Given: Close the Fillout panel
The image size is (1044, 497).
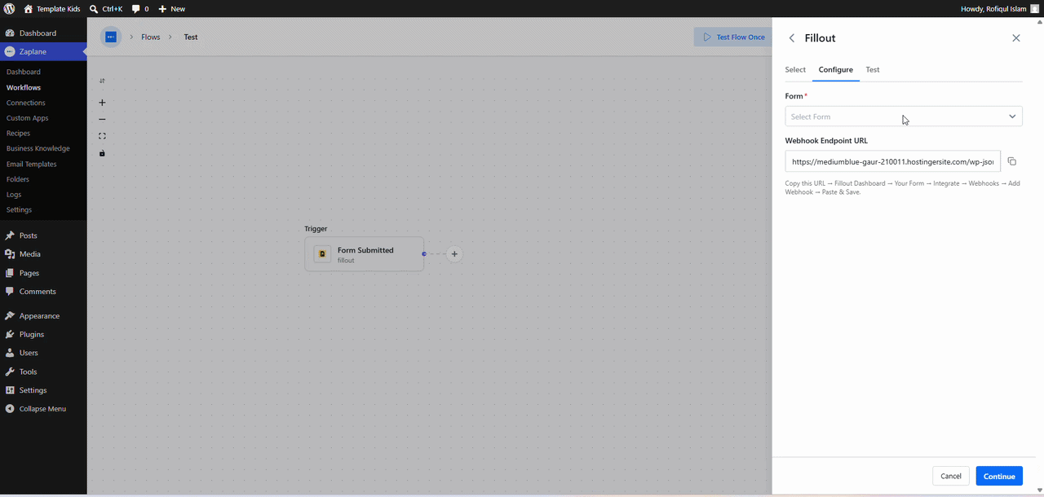Looking at the screenshot, I should pyautogui.click(x=1015, y=38).
